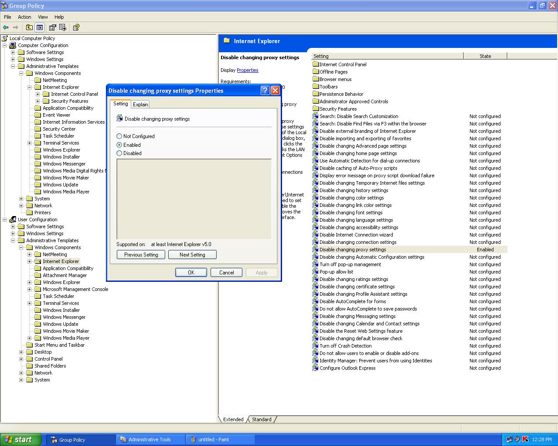
Task: Click the Shared Folders folder icon in tree
Action: pos(30,366)
